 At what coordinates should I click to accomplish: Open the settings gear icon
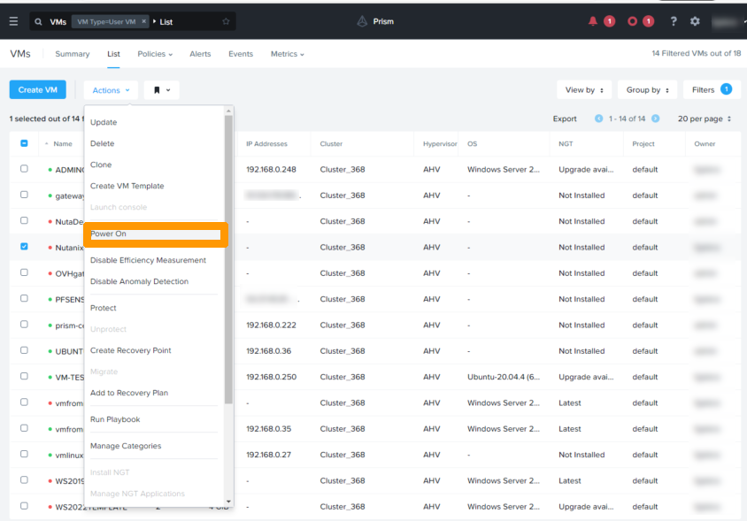695,21
